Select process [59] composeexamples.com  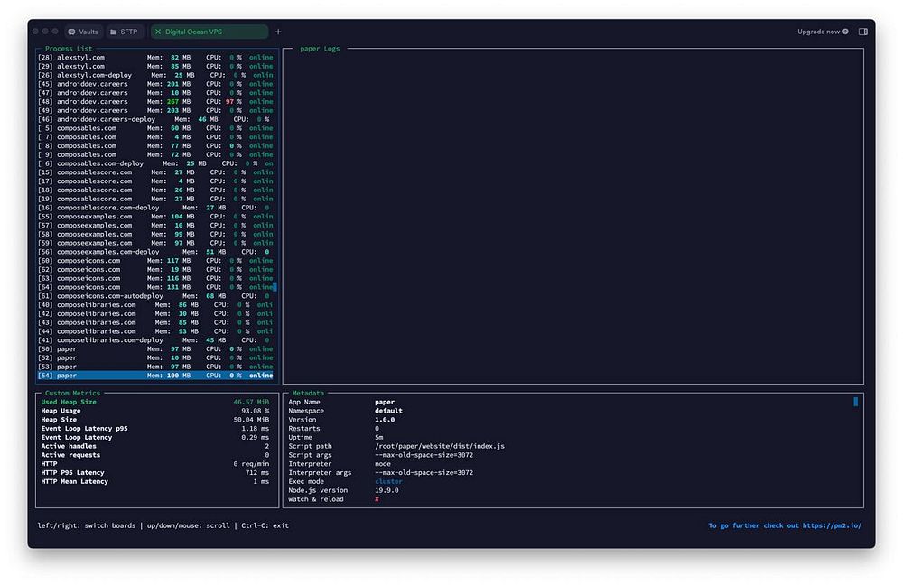155,243
